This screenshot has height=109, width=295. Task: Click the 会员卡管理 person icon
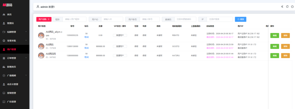click(x=4, y=84)
